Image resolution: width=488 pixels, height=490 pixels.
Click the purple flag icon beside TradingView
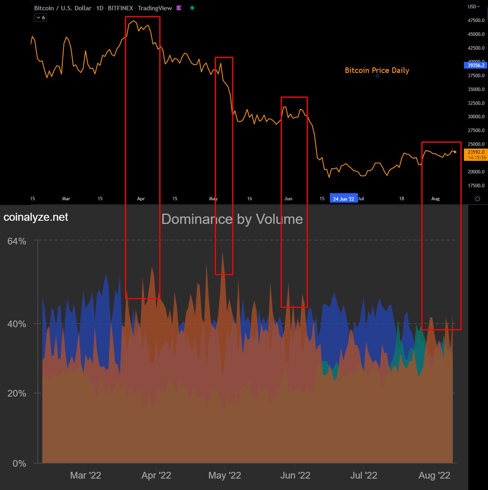(179, 8)
